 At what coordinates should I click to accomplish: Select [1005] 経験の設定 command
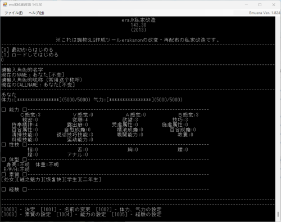[x=137, y=215]
